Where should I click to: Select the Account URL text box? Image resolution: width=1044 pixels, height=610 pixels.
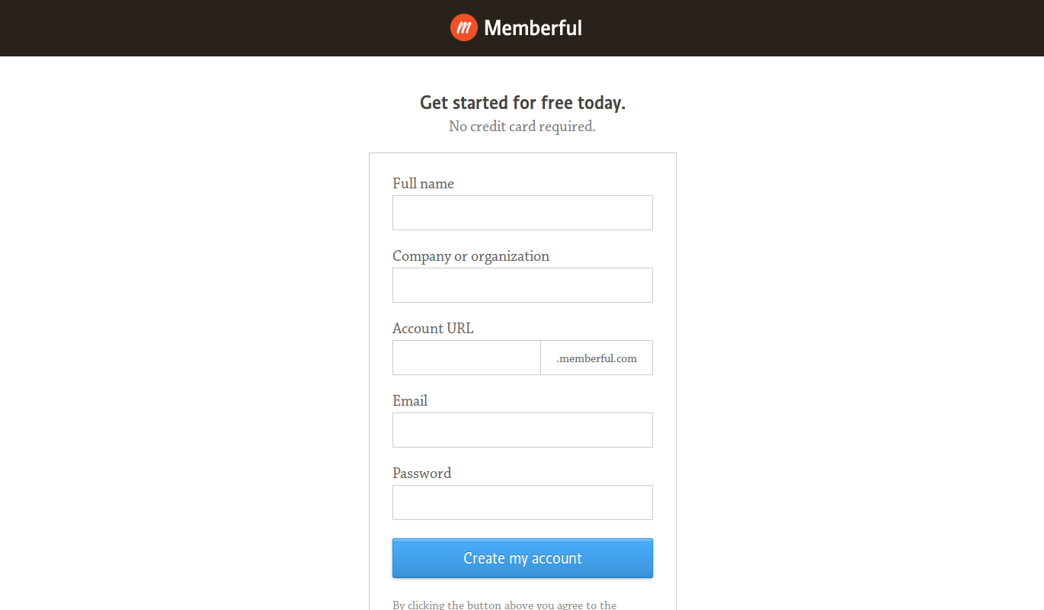coord(466,358)
